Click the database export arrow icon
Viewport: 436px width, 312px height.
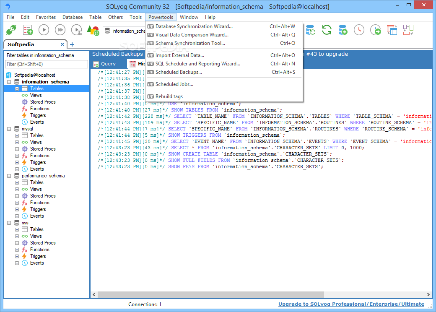[343, 30]
